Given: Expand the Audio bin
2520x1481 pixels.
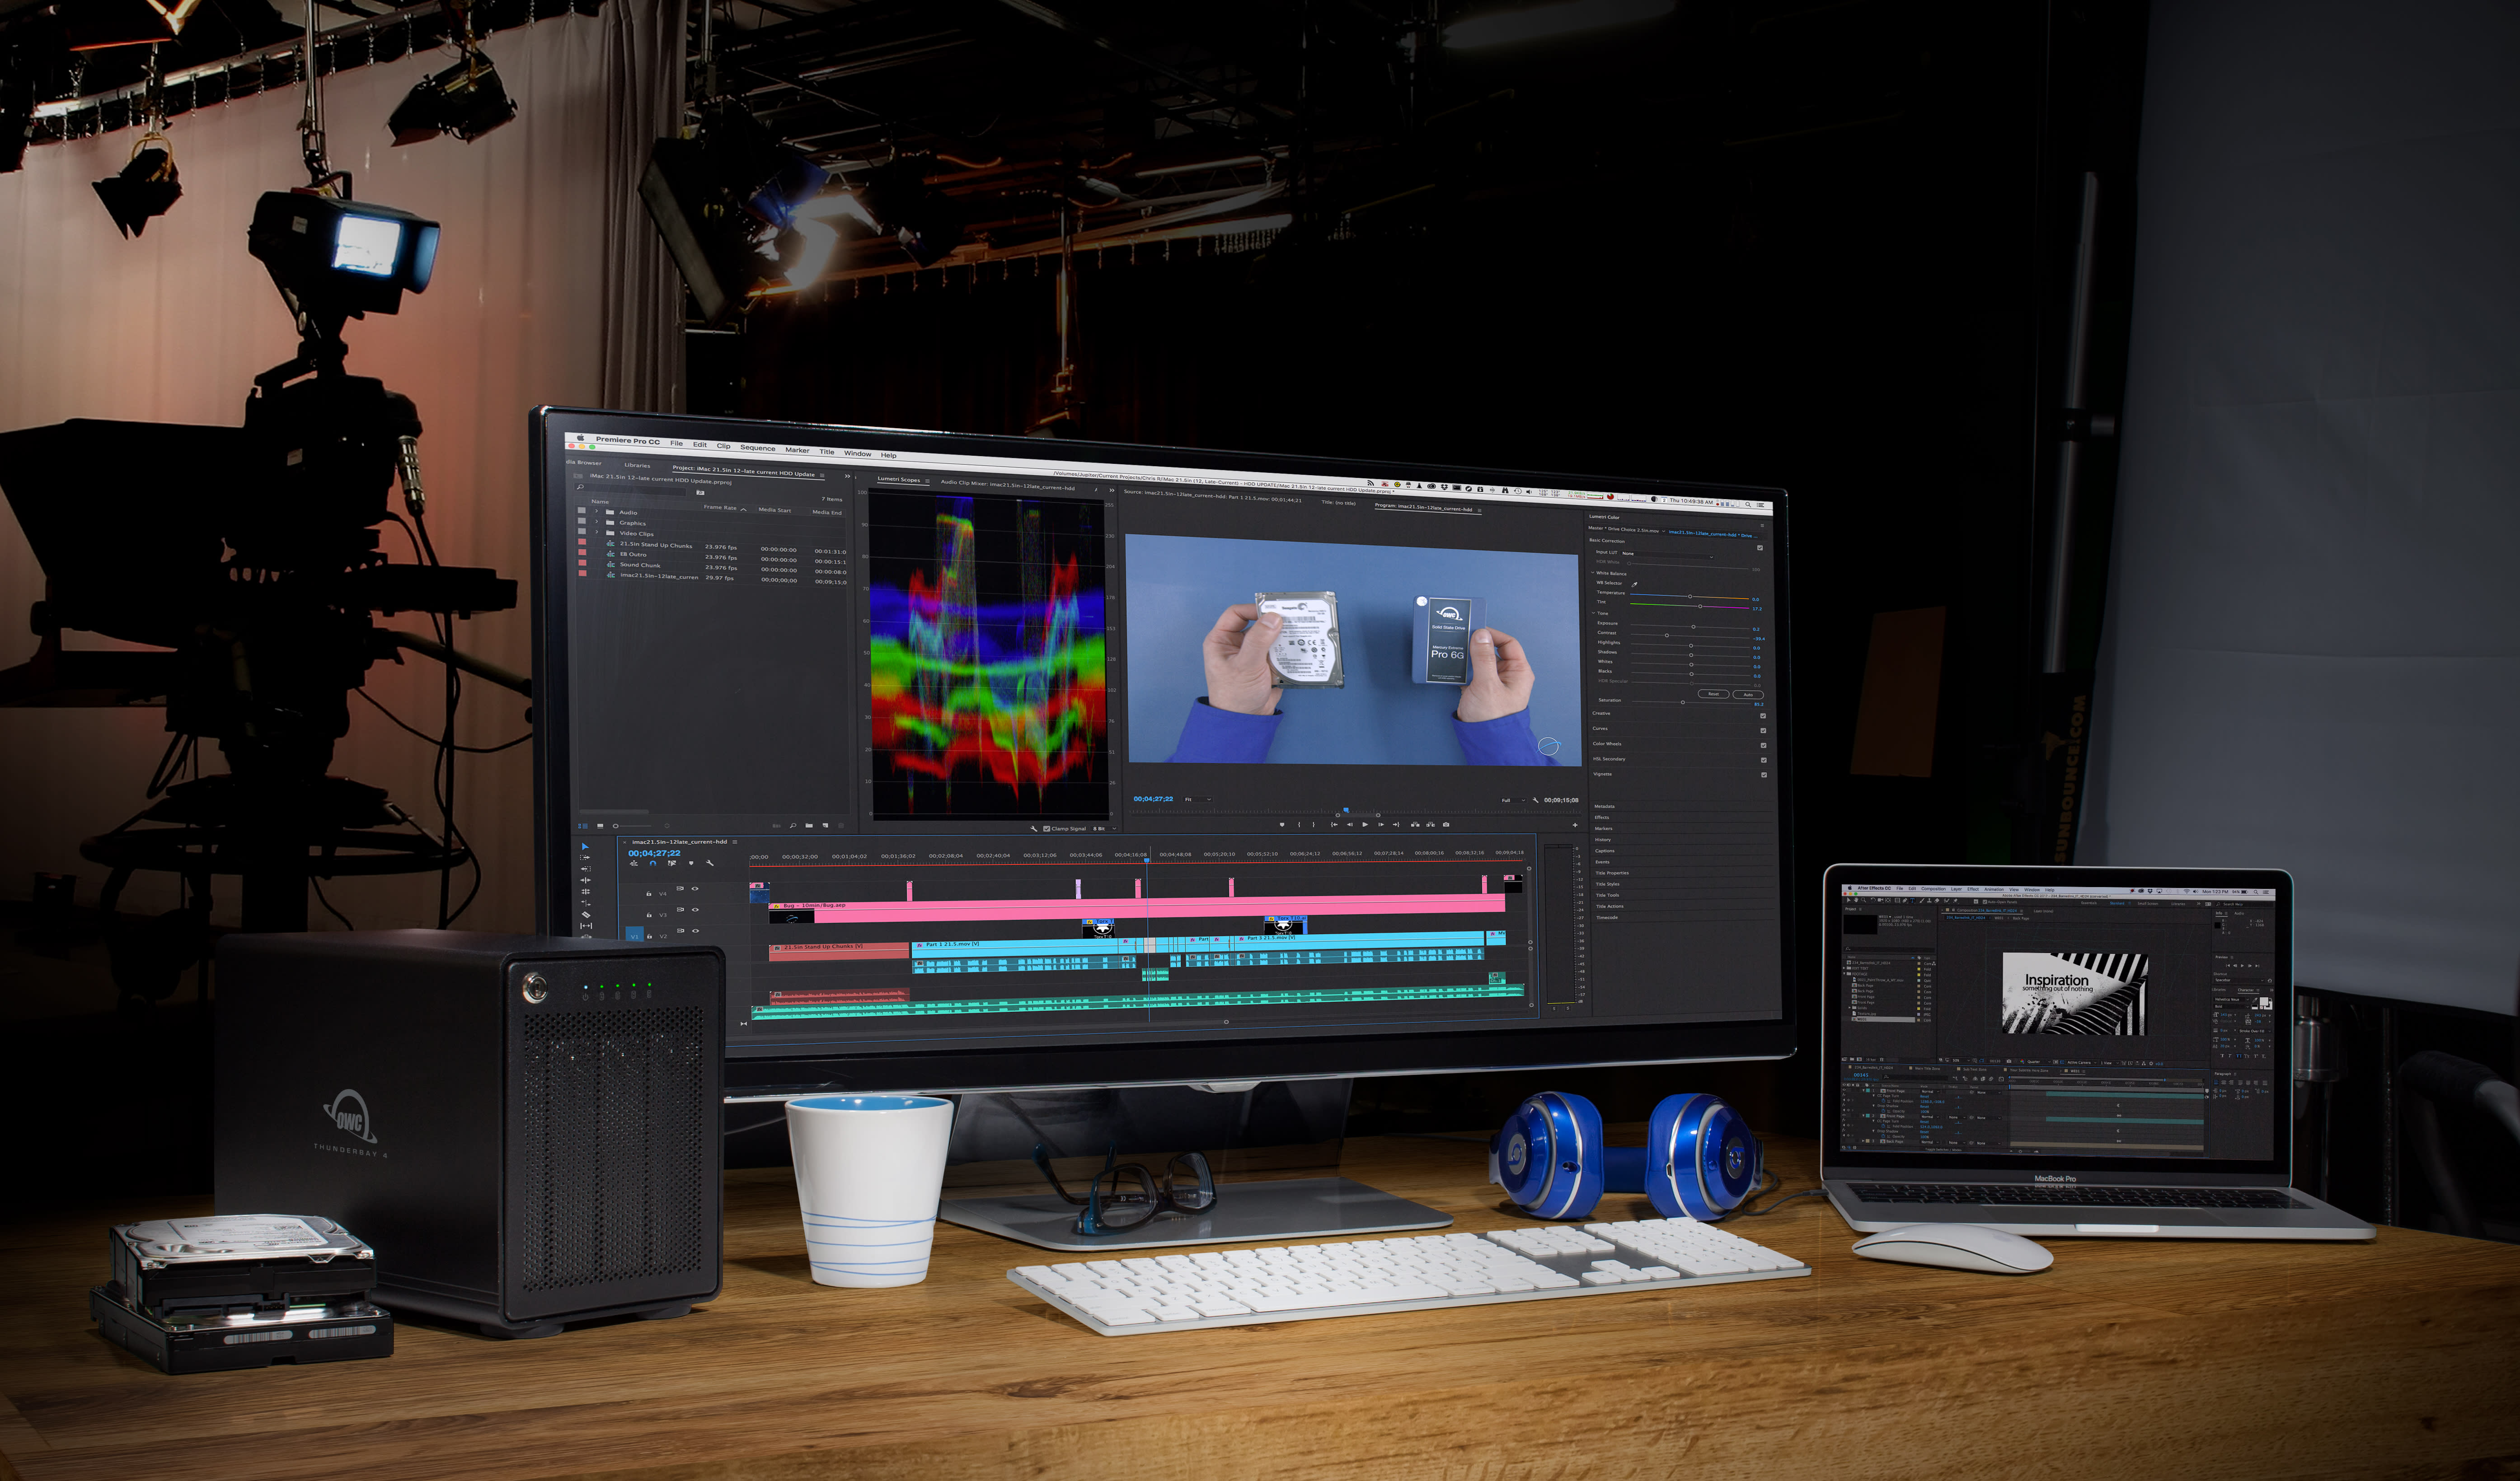Looking at the screenshot, I should (597, 512).
